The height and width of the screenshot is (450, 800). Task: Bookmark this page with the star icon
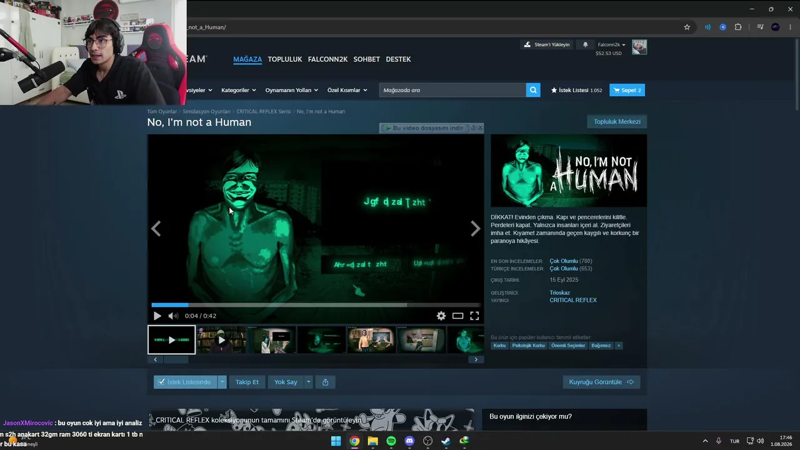(687, 27)
